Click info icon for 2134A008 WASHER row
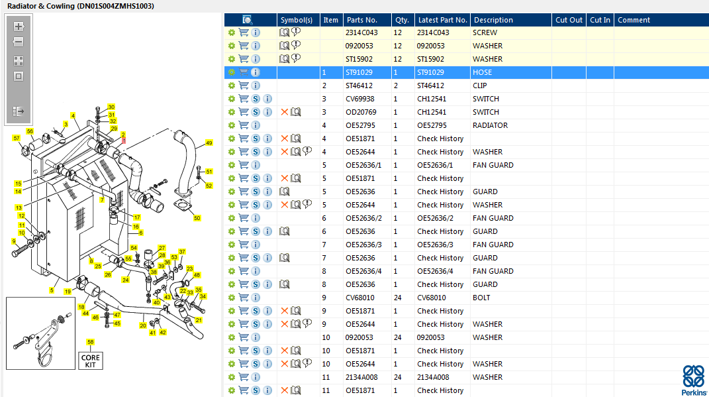The width and height of the screenshot is (709, 397). (256, 377)
